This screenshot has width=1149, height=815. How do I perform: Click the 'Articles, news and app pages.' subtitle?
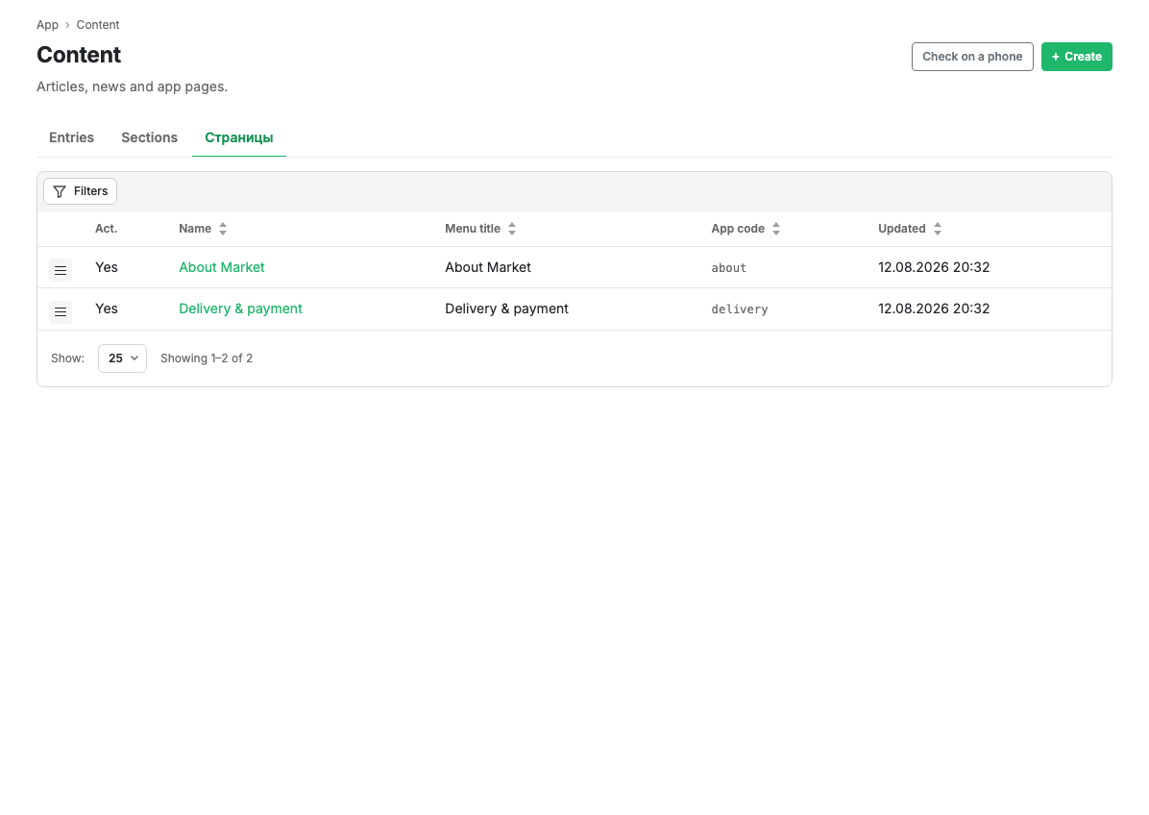(132, 86)
